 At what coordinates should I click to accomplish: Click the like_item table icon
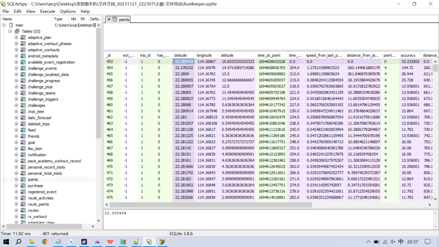[x=23, y=149]
